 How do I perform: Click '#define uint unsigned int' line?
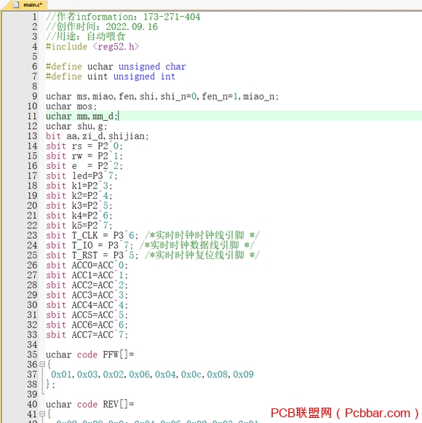point(111,76)
